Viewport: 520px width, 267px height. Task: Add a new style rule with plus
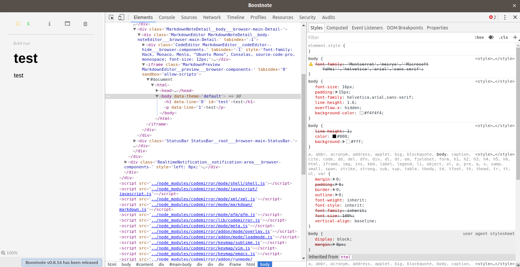coord(515,37)
